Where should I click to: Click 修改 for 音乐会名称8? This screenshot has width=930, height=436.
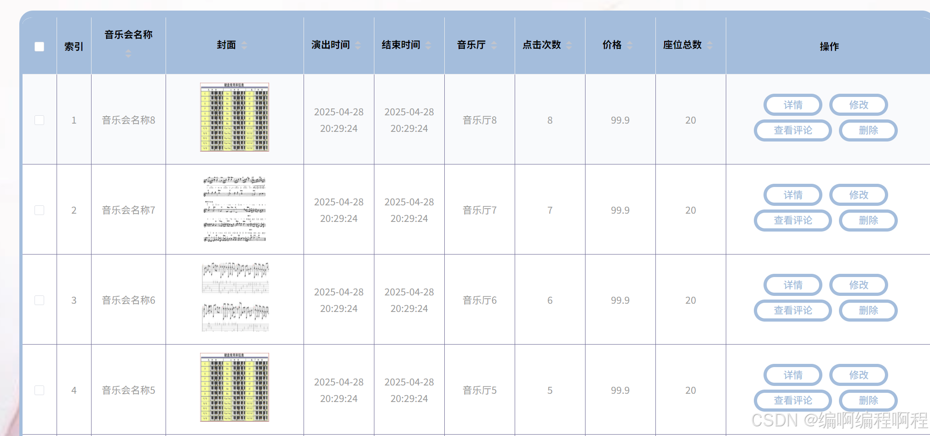click(x=859, y=105)
